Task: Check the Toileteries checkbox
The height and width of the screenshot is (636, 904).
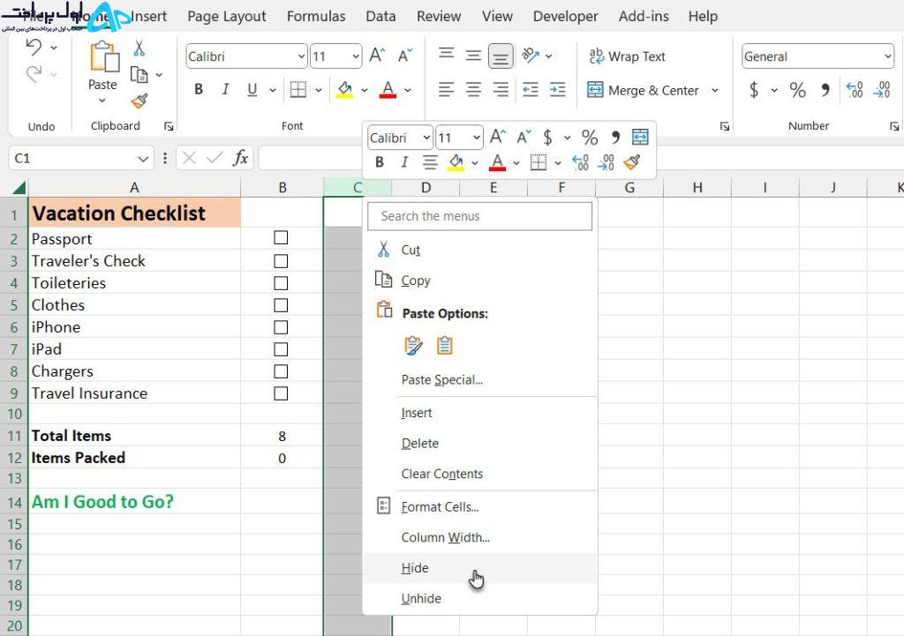Action: [281, 283]
